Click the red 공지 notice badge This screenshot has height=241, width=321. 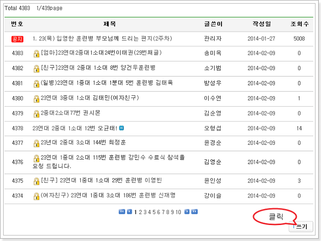(17, 39)
